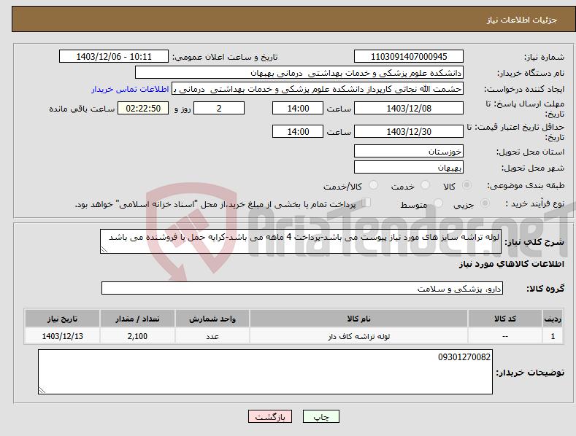The image size is (576, 436).
Task: Click the price validity date 1403/12/30
Action: [409, 131]
